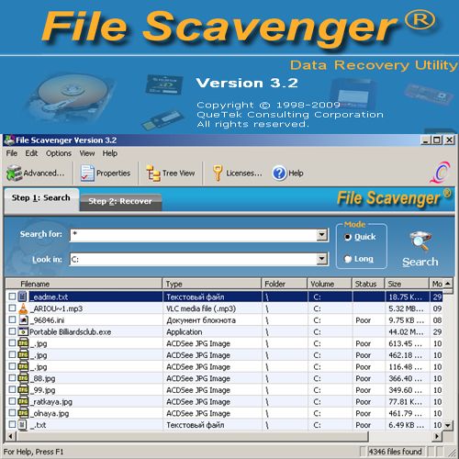Select the Quick mode radio button
This screenshot has width=459, height=459.
point(348,237)
